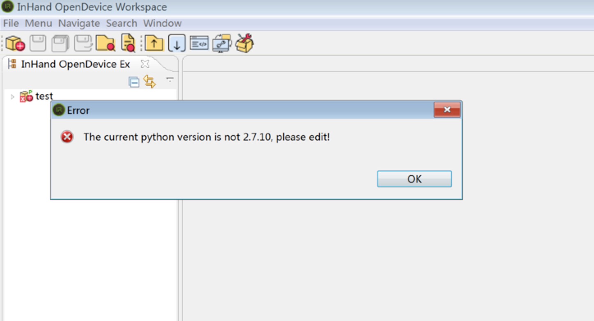Expand the test project tree node
The height and width of the screenshot is (321, 594).
tap(12, 97)
